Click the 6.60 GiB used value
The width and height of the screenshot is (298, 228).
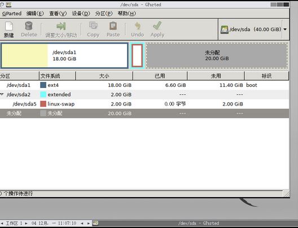coord(176,85)
